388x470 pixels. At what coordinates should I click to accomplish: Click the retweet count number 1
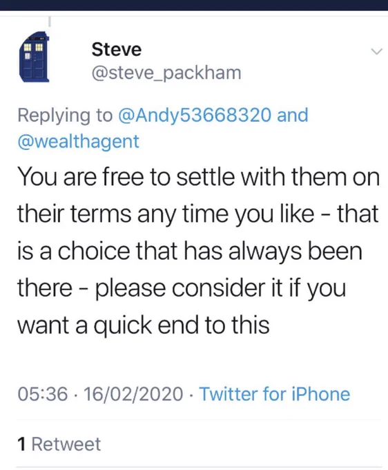(21, 444)
